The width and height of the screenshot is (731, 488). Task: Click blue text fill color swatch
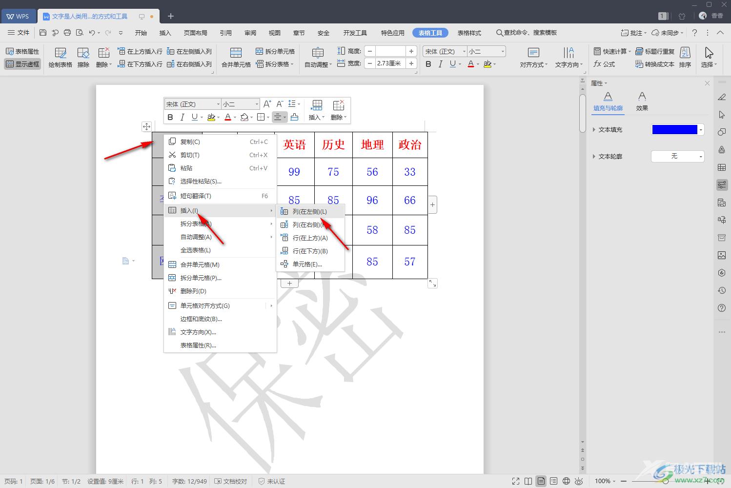[674, 130]
